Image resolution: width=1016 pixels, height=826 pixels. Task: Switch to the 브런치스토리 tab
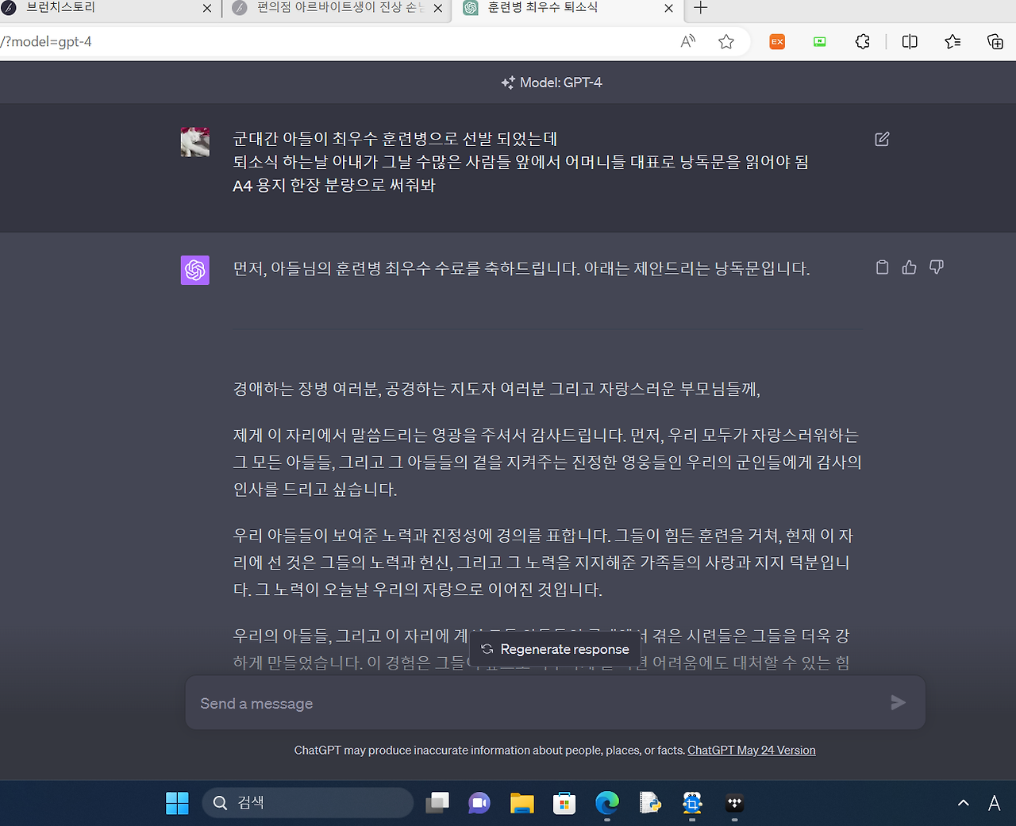pos(102,8)
